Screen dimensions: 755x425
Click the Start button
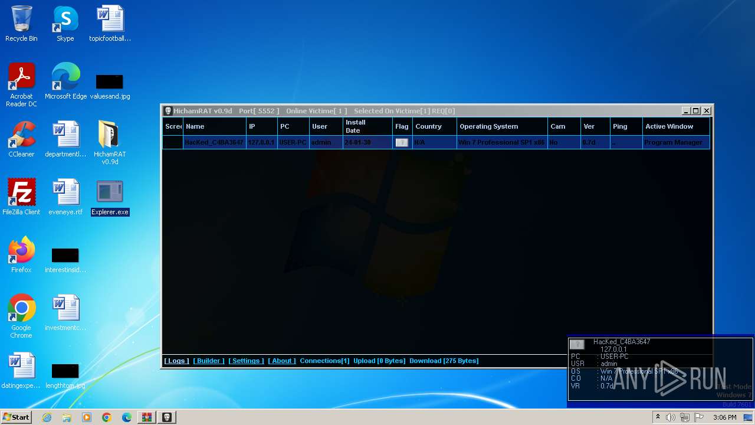click(x=16, y=417)
